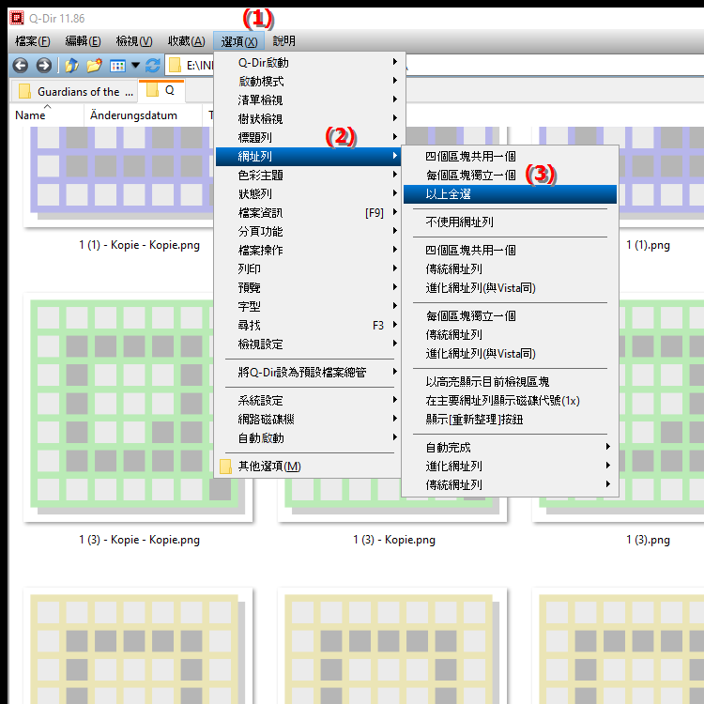Go forward with the right arrow button

[43, 66]
